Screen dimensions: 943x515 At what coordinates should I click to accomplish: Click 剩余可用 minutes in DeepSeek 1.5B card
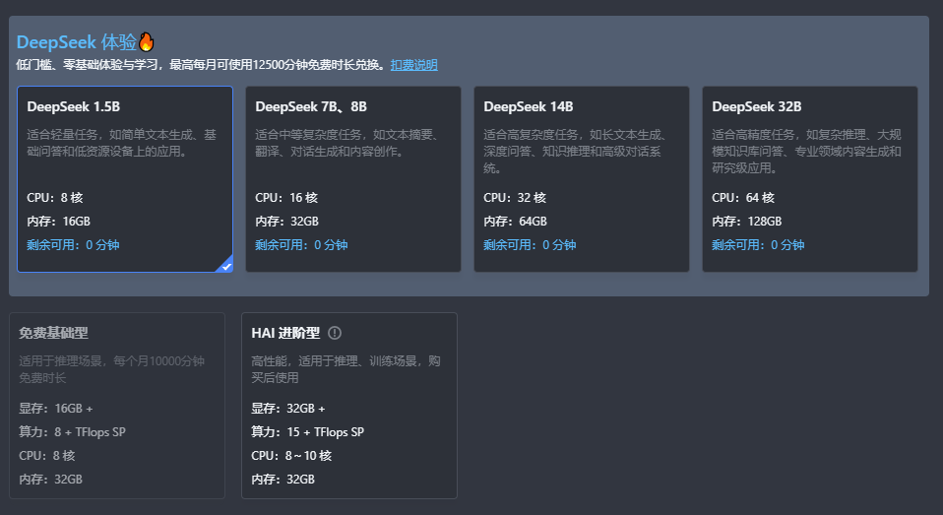pos(73,245)
